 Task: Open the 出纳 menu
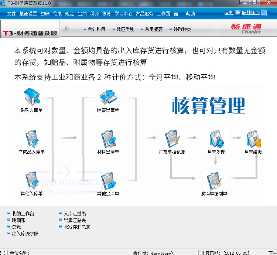82,14
